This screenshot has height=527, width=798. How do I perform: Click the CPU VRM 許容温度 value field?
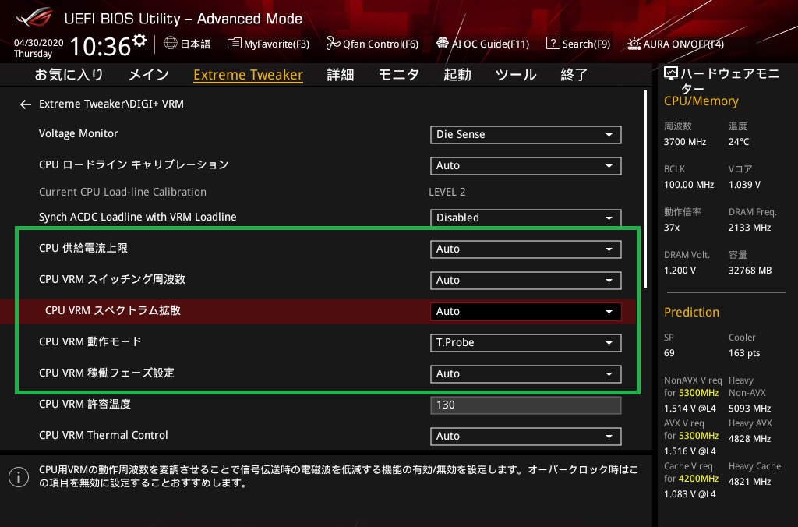pyautogui.click(x=526, y=405)
